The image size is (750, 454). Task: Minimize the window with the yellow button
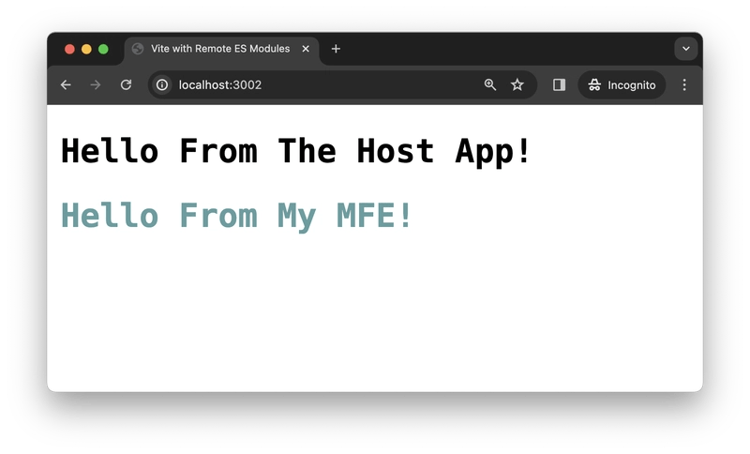86,50
